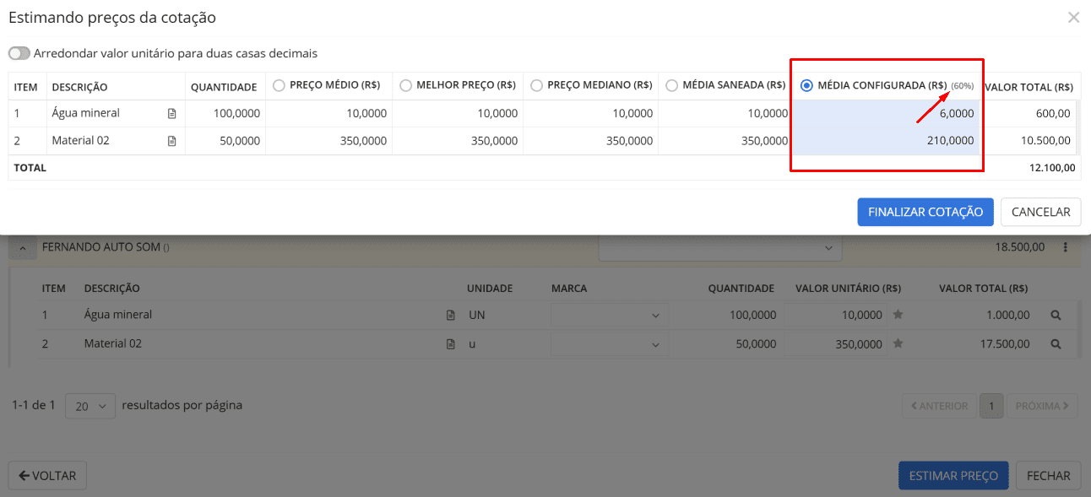The image size is (1091, 497).
Task: Close the Estimando preços da cotação dialog
Action: point(1073,17)
